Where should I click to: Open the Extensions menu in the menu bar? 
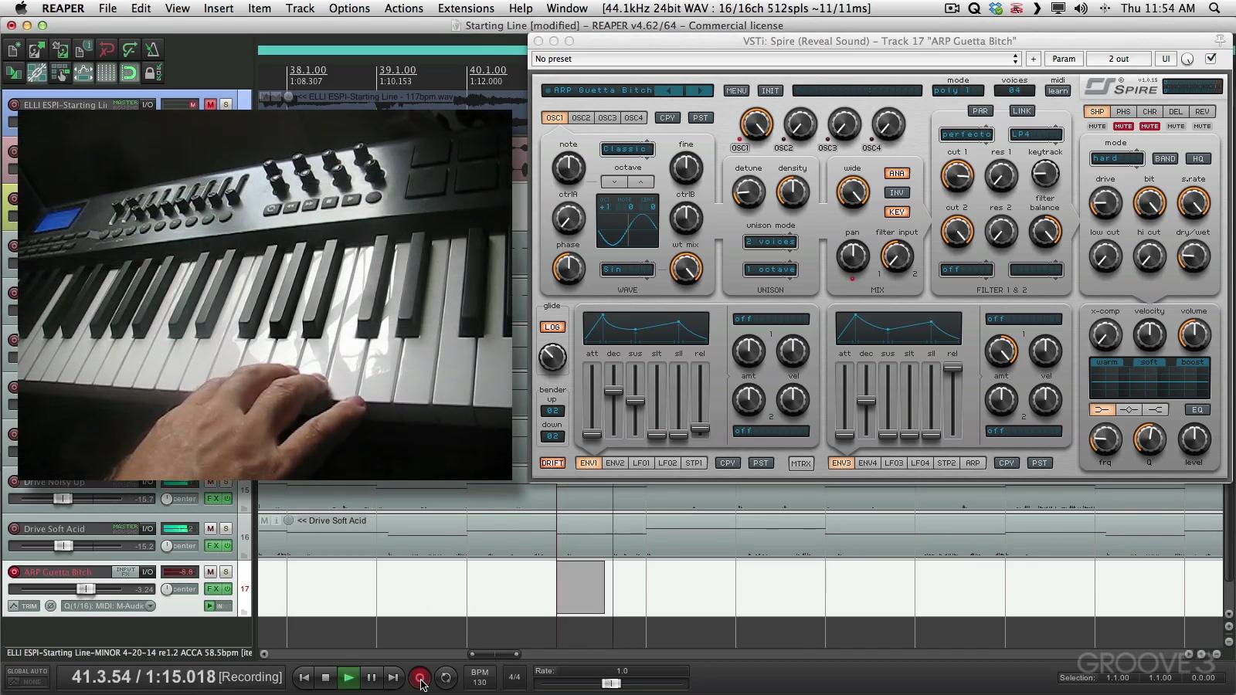pos(466,8)
